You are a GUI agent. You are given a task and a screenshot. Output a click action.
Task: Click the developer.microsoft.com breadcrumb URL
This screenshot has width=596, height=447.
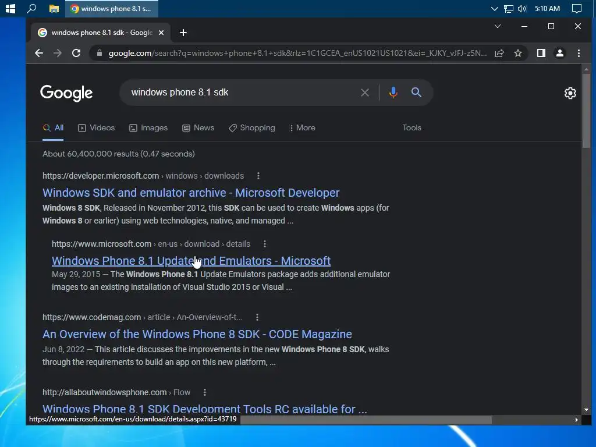(143, 176)
